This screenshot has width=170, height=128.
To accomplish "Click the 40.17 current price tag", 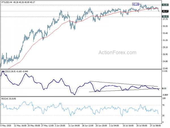I will [x=165, y=11].
